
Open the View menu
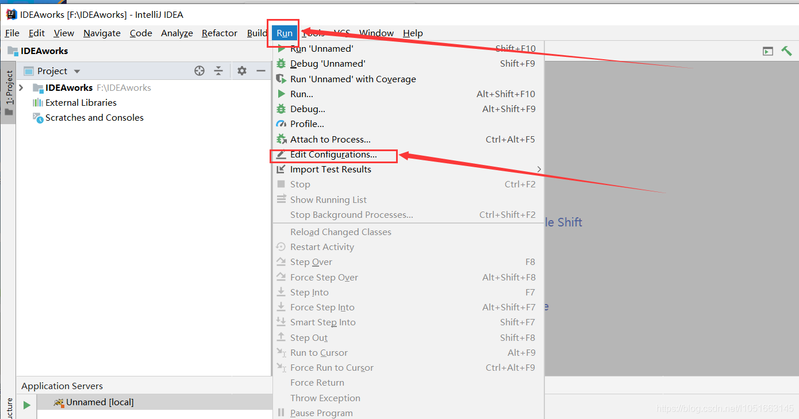(64, 33)
